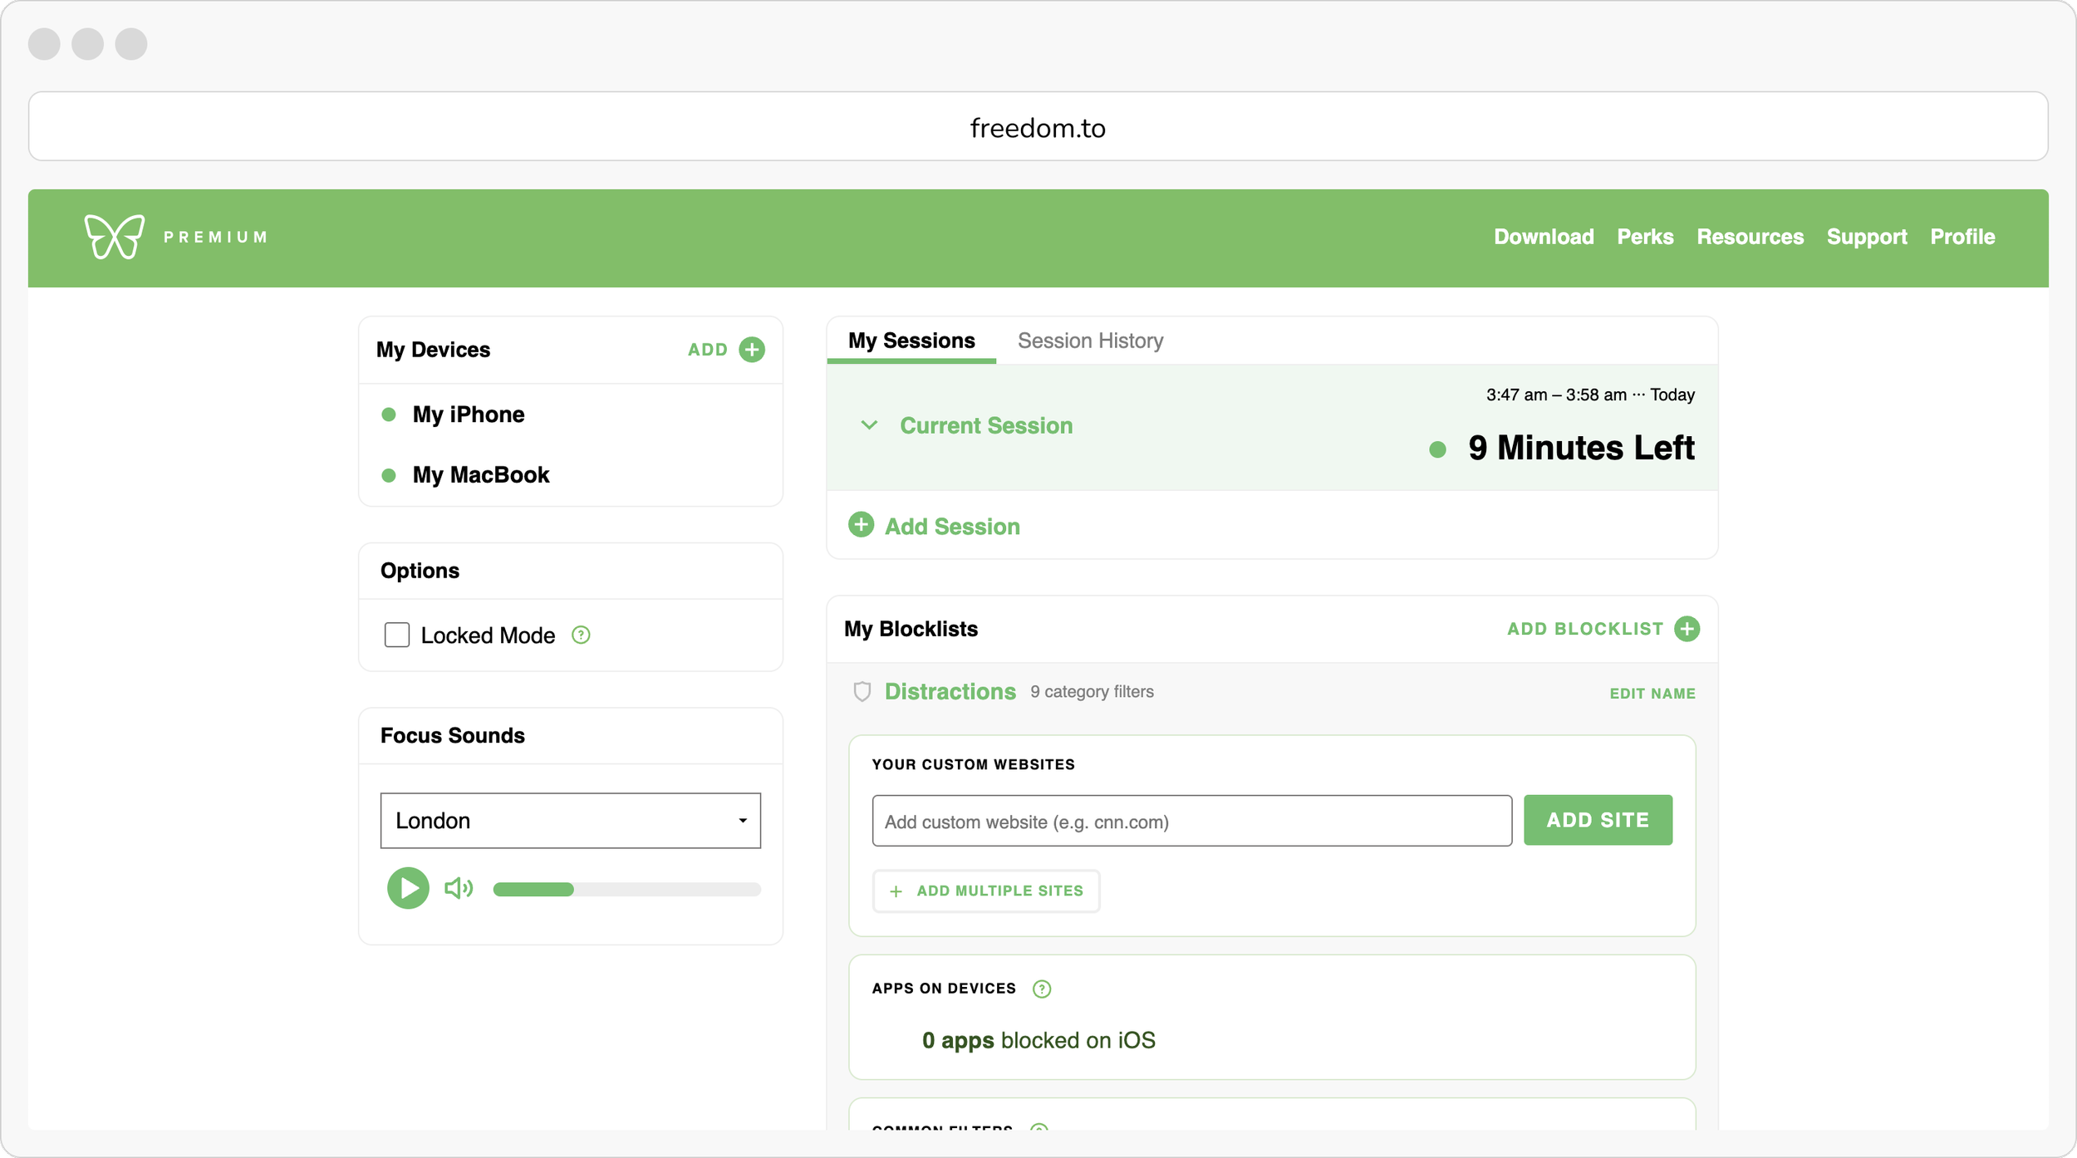The image size is (2077, 1158).
Task: Click the Freedom butterfly logo
Action: pyautogui.click(x=115, y=237)
